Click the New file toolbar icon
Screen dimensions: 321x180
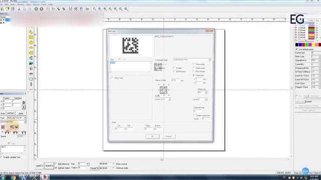point(2,9)
